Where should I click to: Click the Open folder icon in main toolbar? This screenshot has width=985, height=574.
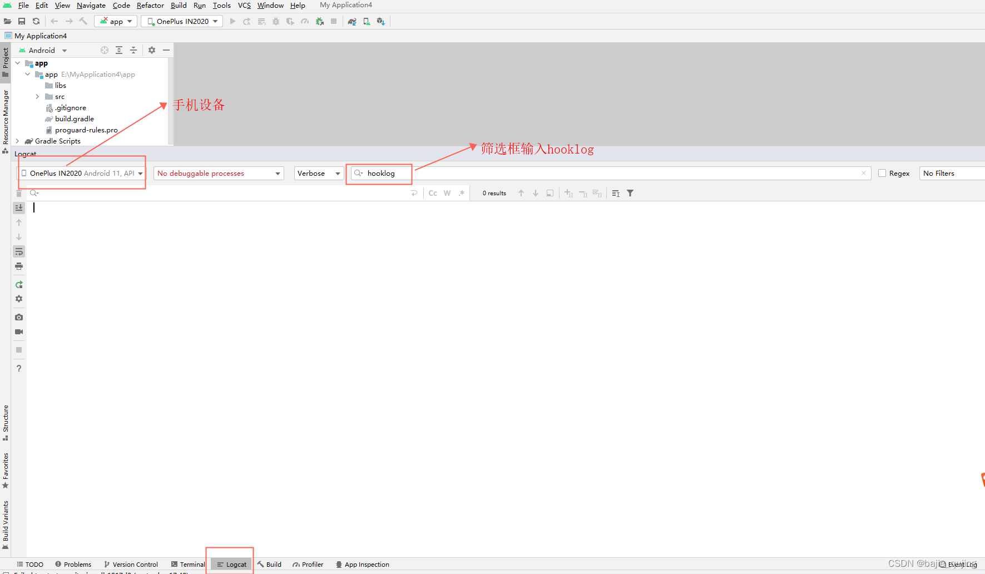click(x=7, y=21)
